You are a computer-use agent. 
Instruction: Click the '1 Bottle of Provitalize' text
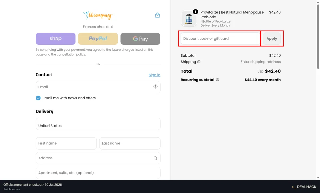[x=215, y=21]
